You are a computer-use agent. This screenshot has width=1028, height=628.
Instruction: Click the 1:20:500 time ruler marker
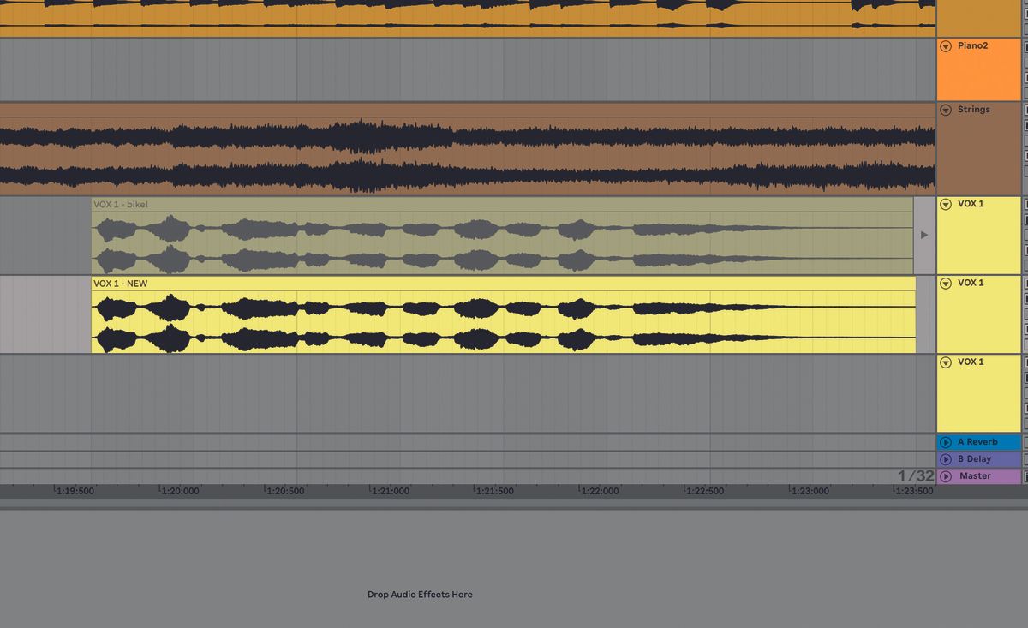click(x=285, y=492)
